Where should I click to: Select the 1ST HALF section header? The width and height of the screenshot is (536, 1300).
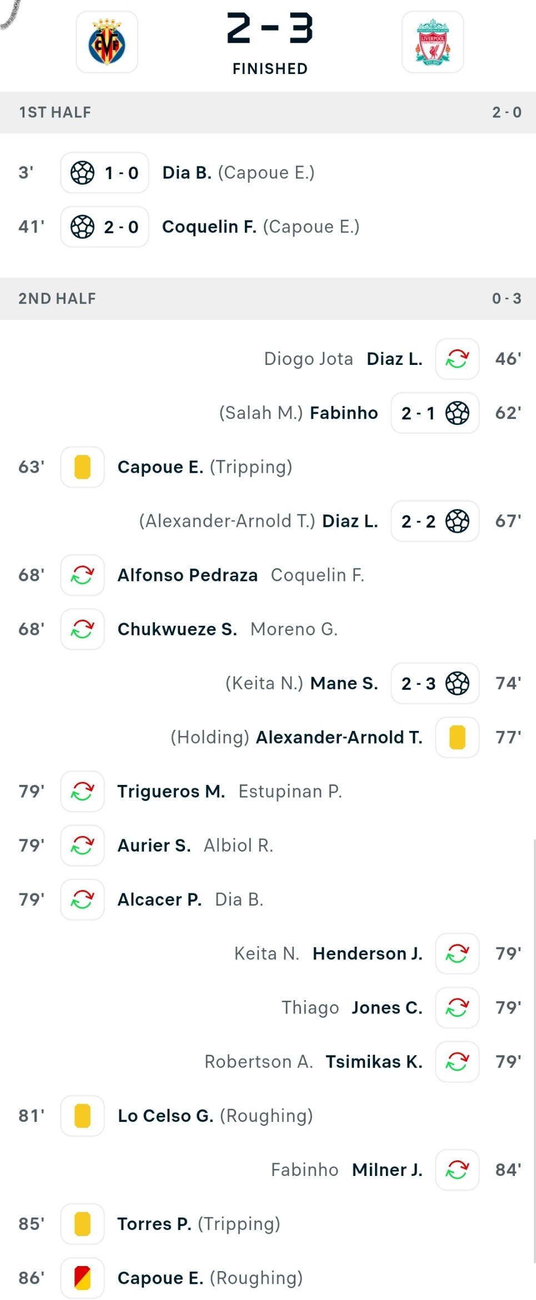(x=268, y=112)
